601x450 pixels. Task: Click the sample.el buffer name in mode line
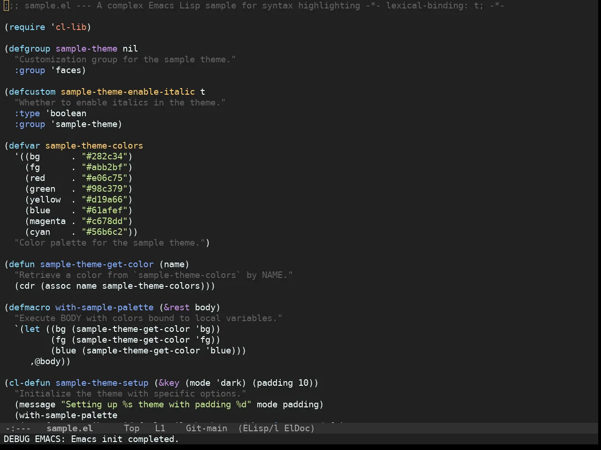pyautogui.click(x=69, y=428)
